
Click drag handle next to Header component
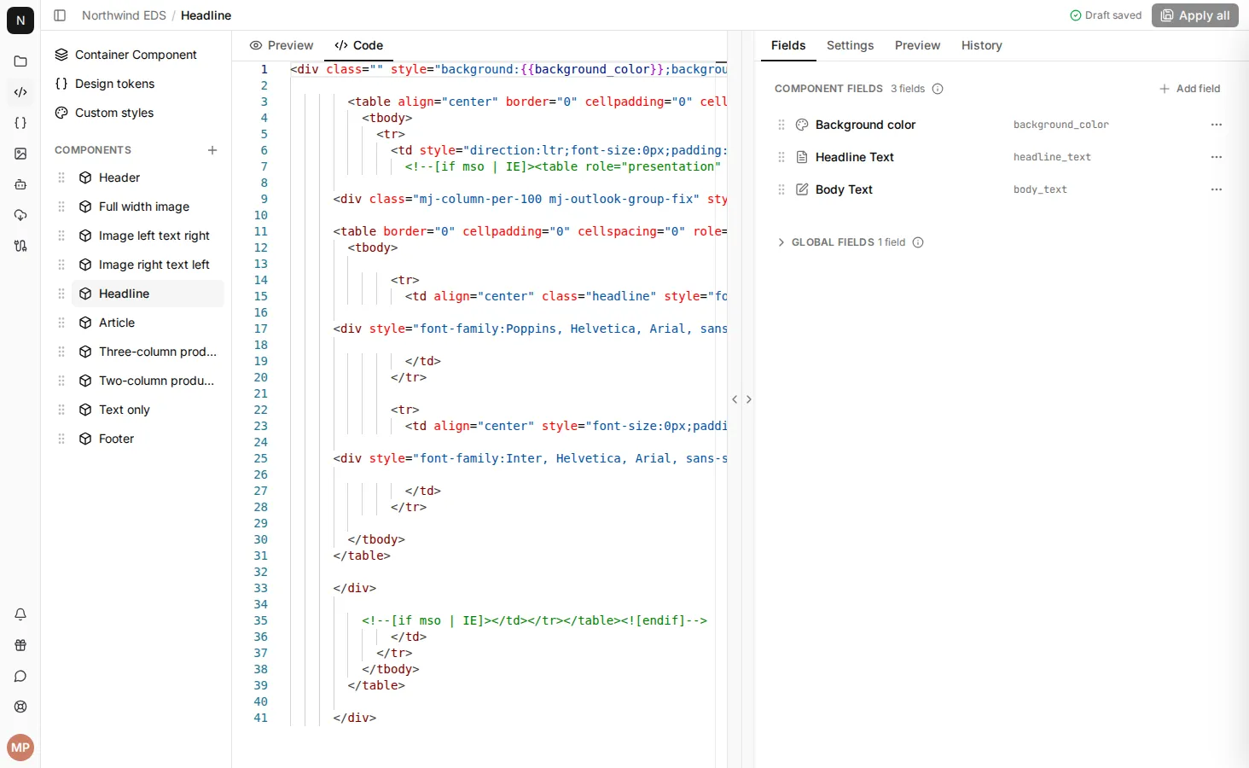61,177
